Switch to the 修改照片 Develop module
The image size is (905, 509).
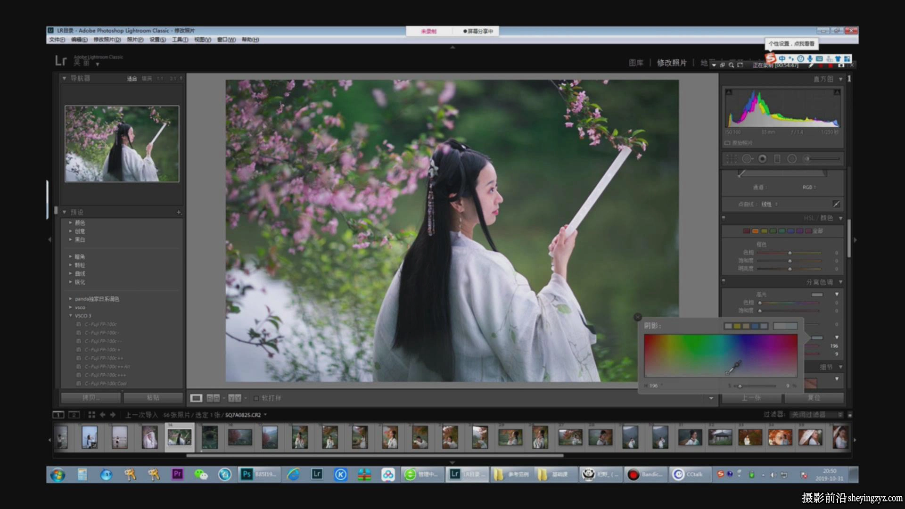coord(672,63)
